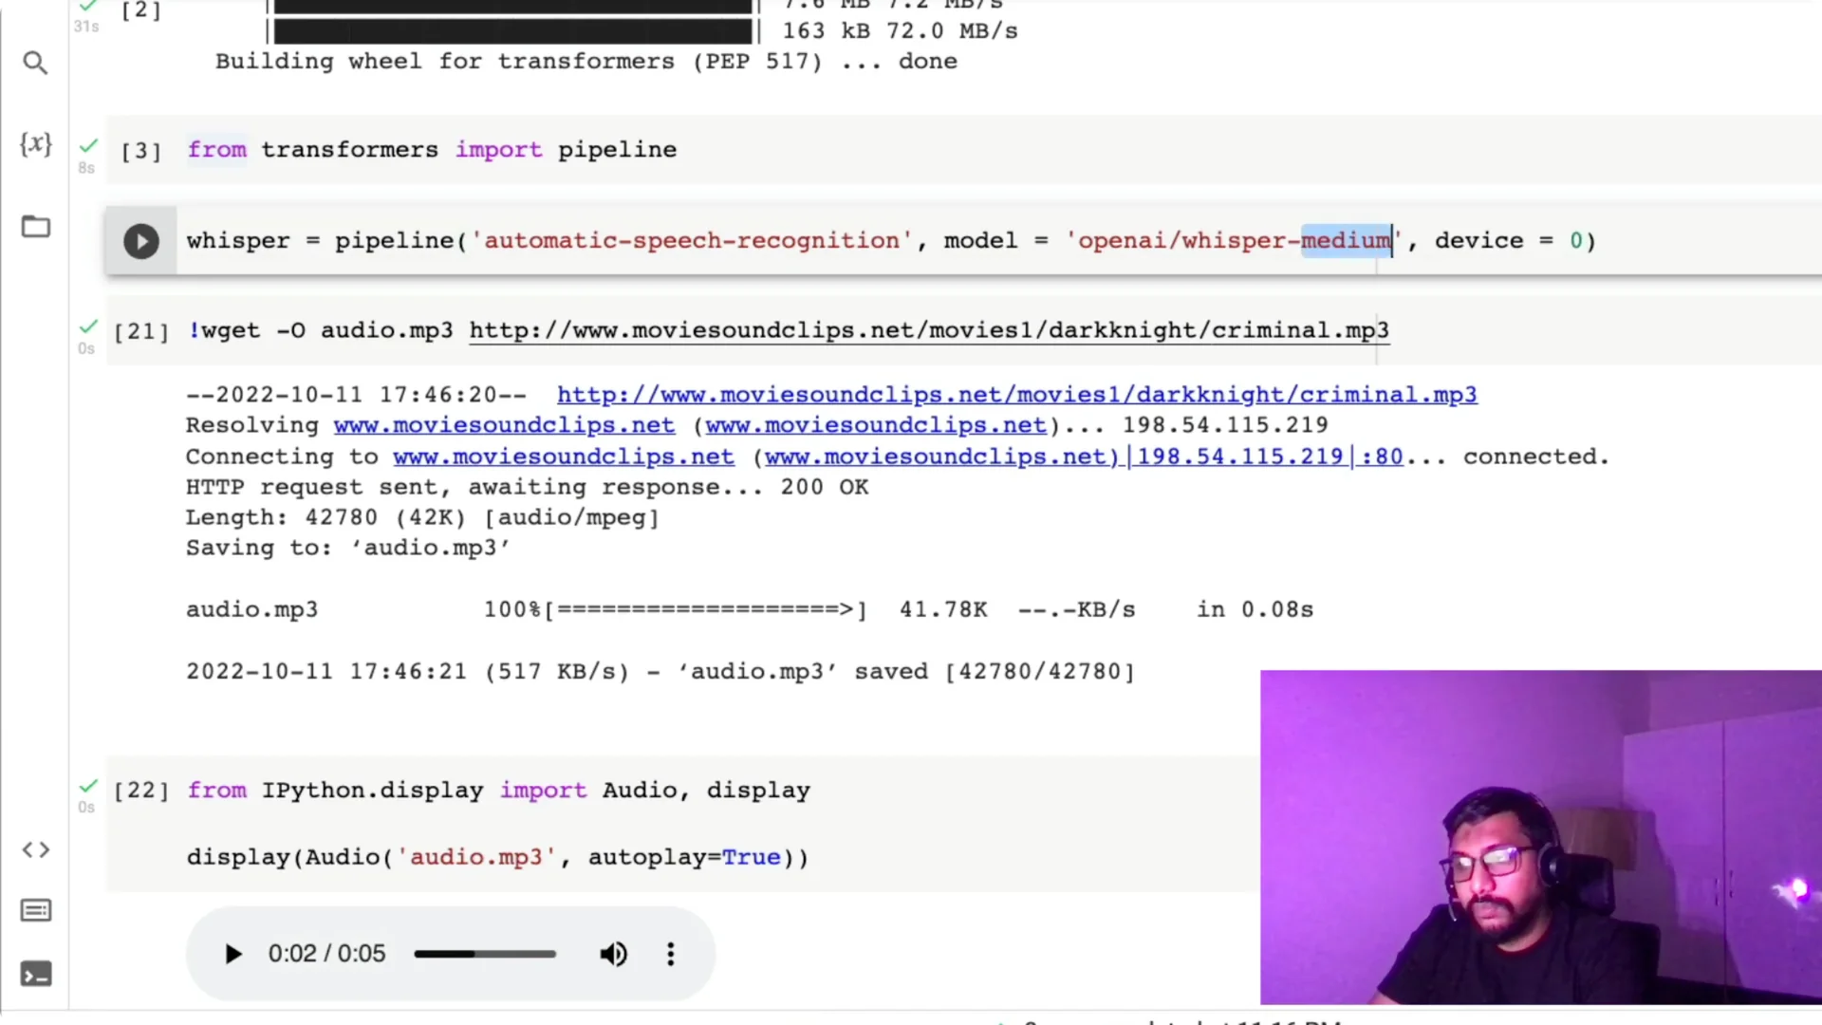Toggle the highlighted 'medium' text selection
Image resolution: width=1822 pixels, height=1025 pixels.
click(1346, 240)
